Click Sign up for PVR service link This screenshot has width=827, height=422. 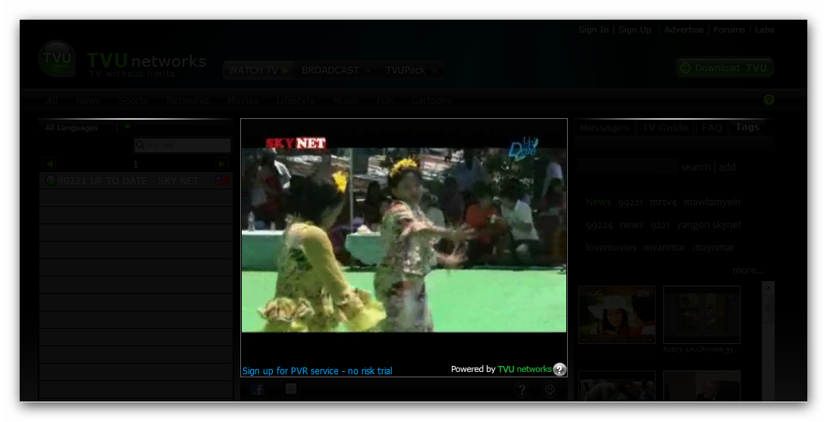[317, 371]
